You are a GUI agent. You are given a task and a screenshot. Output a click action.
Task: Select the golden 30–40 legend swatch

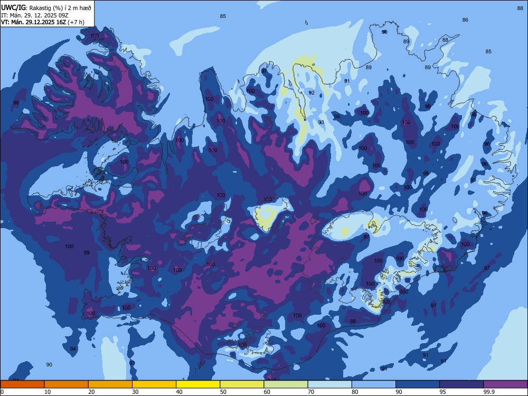(x=154, y=384)
